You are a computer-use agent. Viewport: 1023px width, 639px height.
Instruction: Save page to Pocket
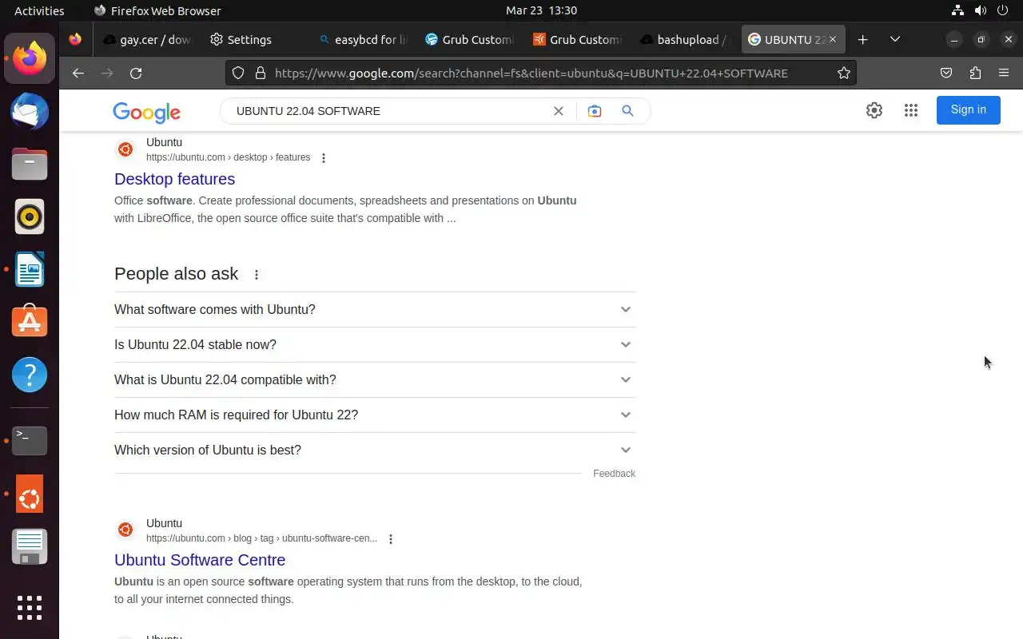946,73
